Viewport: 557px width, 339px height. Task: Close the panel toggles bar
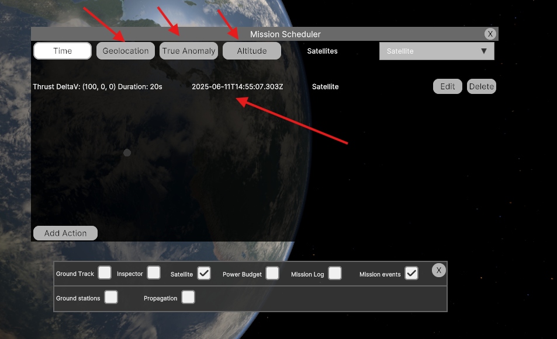pyautogui.click(x=439, y=270)
